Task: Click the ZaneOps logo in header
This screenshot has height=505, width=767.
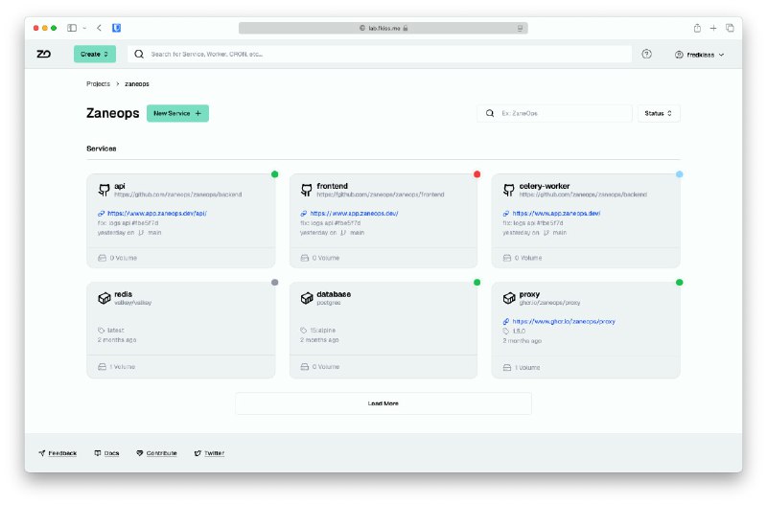Action: coord(44,55)
